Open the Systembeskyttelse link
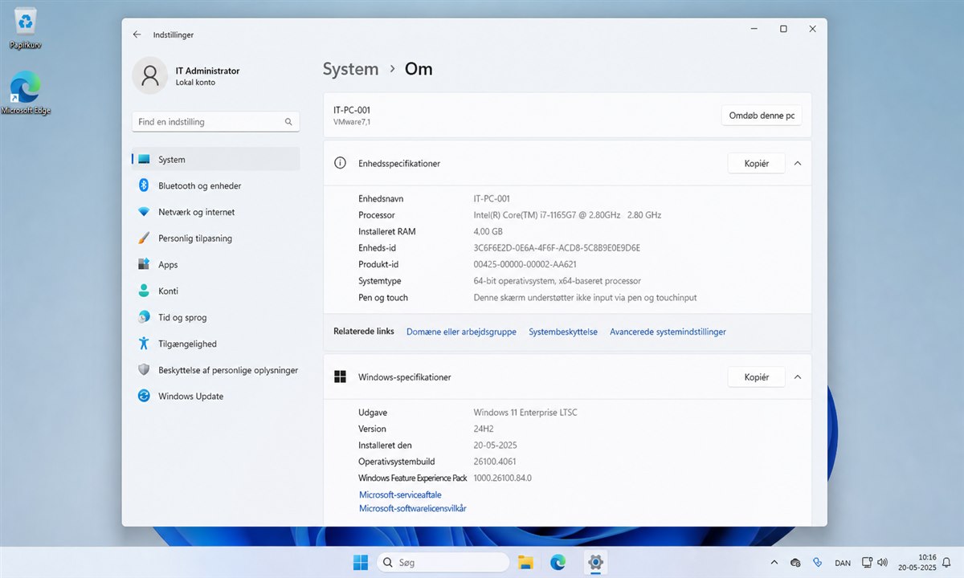964x578 pixels. click(563, 332)
